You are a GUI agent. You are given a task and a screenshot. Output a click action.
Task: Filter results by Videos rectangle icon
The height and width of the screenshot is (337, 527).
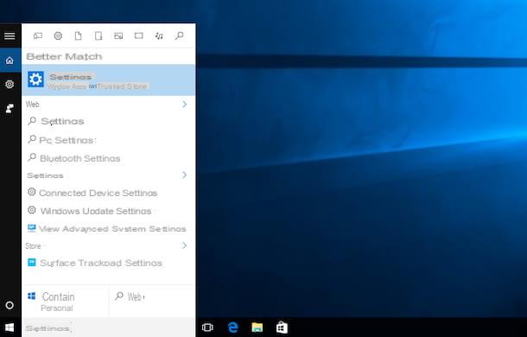pos(139,35)
